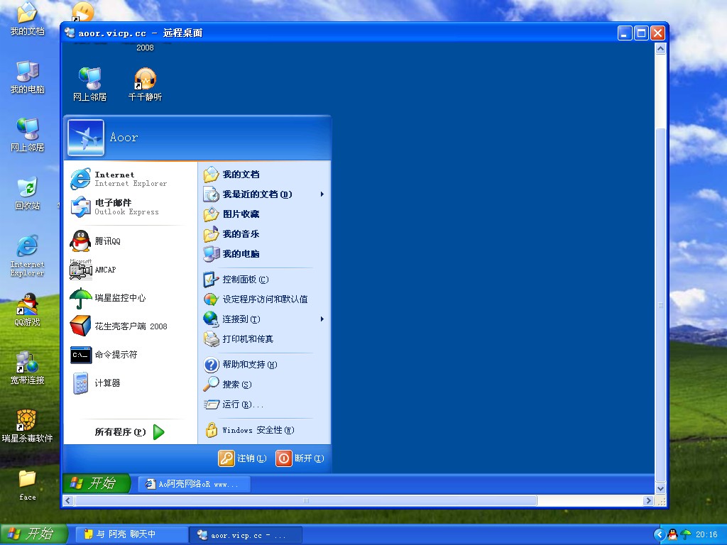This screenshot has height=545, width=727.
Task: Click horizontal scrollbar left arrow
Action: 68,500
